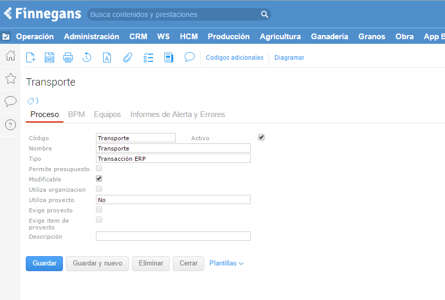Open the Utiliza proyecto field showing No

[x=173, y=199]
